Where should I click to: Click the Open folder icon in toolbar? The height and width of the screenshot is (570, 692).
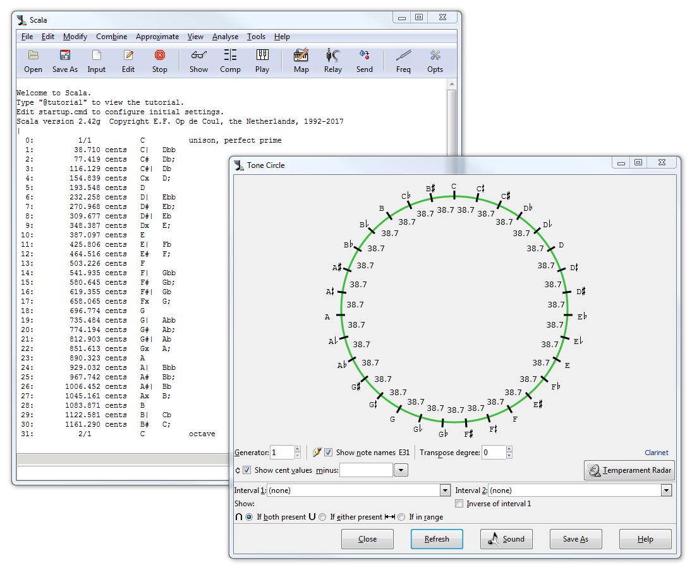33,56
